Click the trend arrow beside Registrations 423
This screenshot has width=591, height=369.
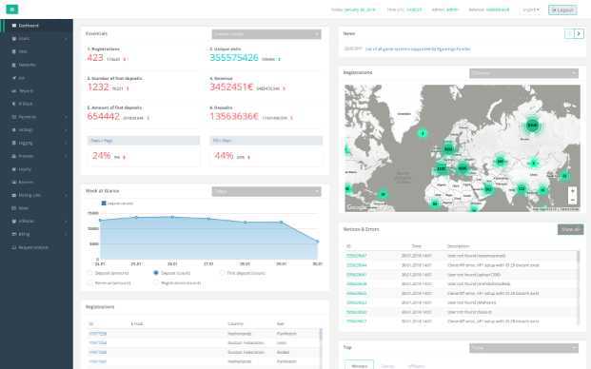125,60
